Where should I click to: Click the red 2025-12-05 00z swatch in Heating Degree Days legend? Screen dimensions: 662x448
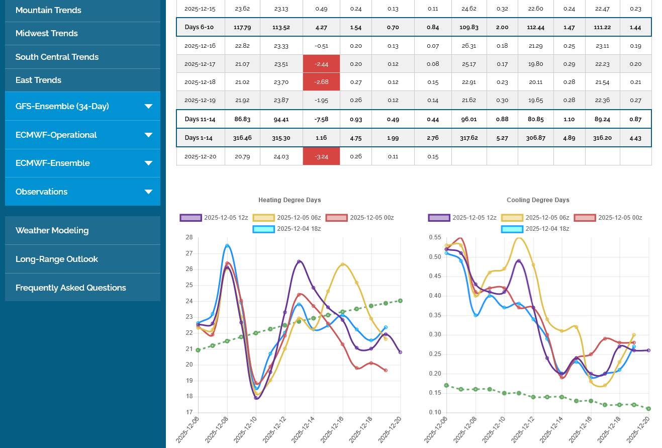coord(336,218)
